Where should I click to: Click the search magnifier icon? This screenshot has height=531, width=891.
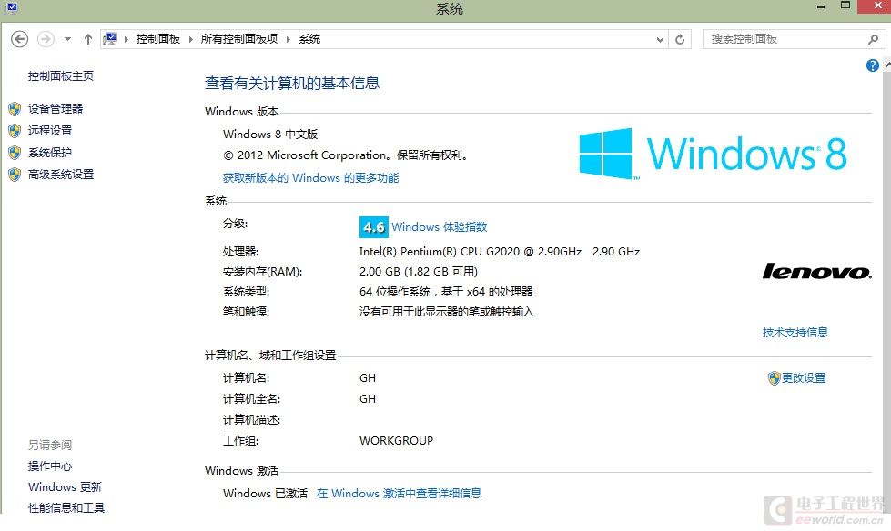874,39
